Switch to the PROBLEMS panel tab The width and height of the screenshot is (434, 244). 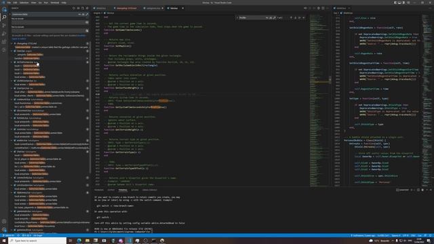(99, 190)
